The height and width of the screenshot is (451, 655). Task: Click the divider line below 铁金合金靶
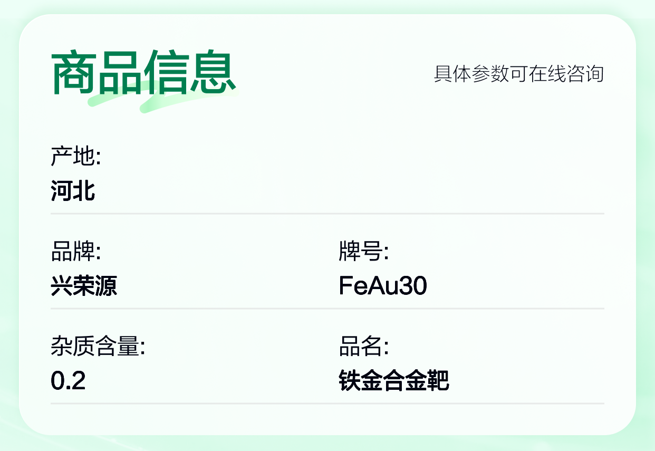tap(471, 404)
